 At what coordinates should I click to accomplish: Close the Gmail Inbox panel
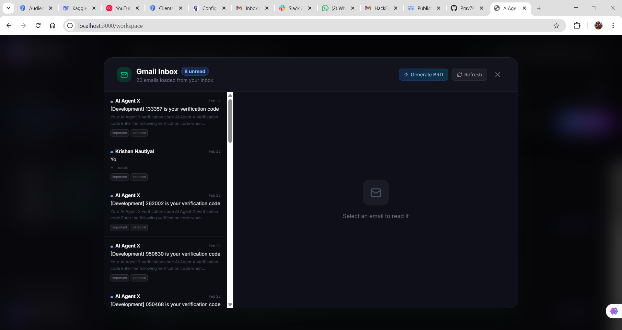pos(498,74)
